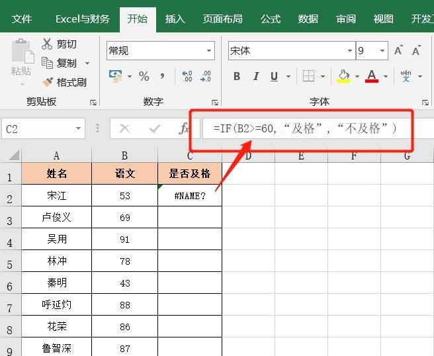Select cell containing 卢俊义
Viewport: 434px width, 356px height.
coord(56,217)
